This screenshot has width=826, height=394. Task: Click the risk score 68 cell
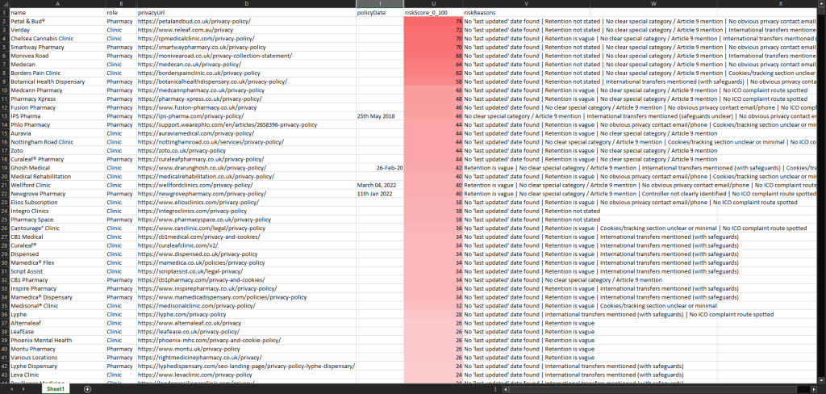coord(433,56)
